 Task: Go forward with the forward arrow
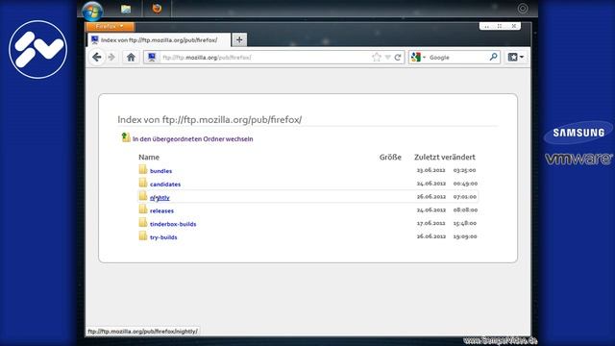(111, 58)
